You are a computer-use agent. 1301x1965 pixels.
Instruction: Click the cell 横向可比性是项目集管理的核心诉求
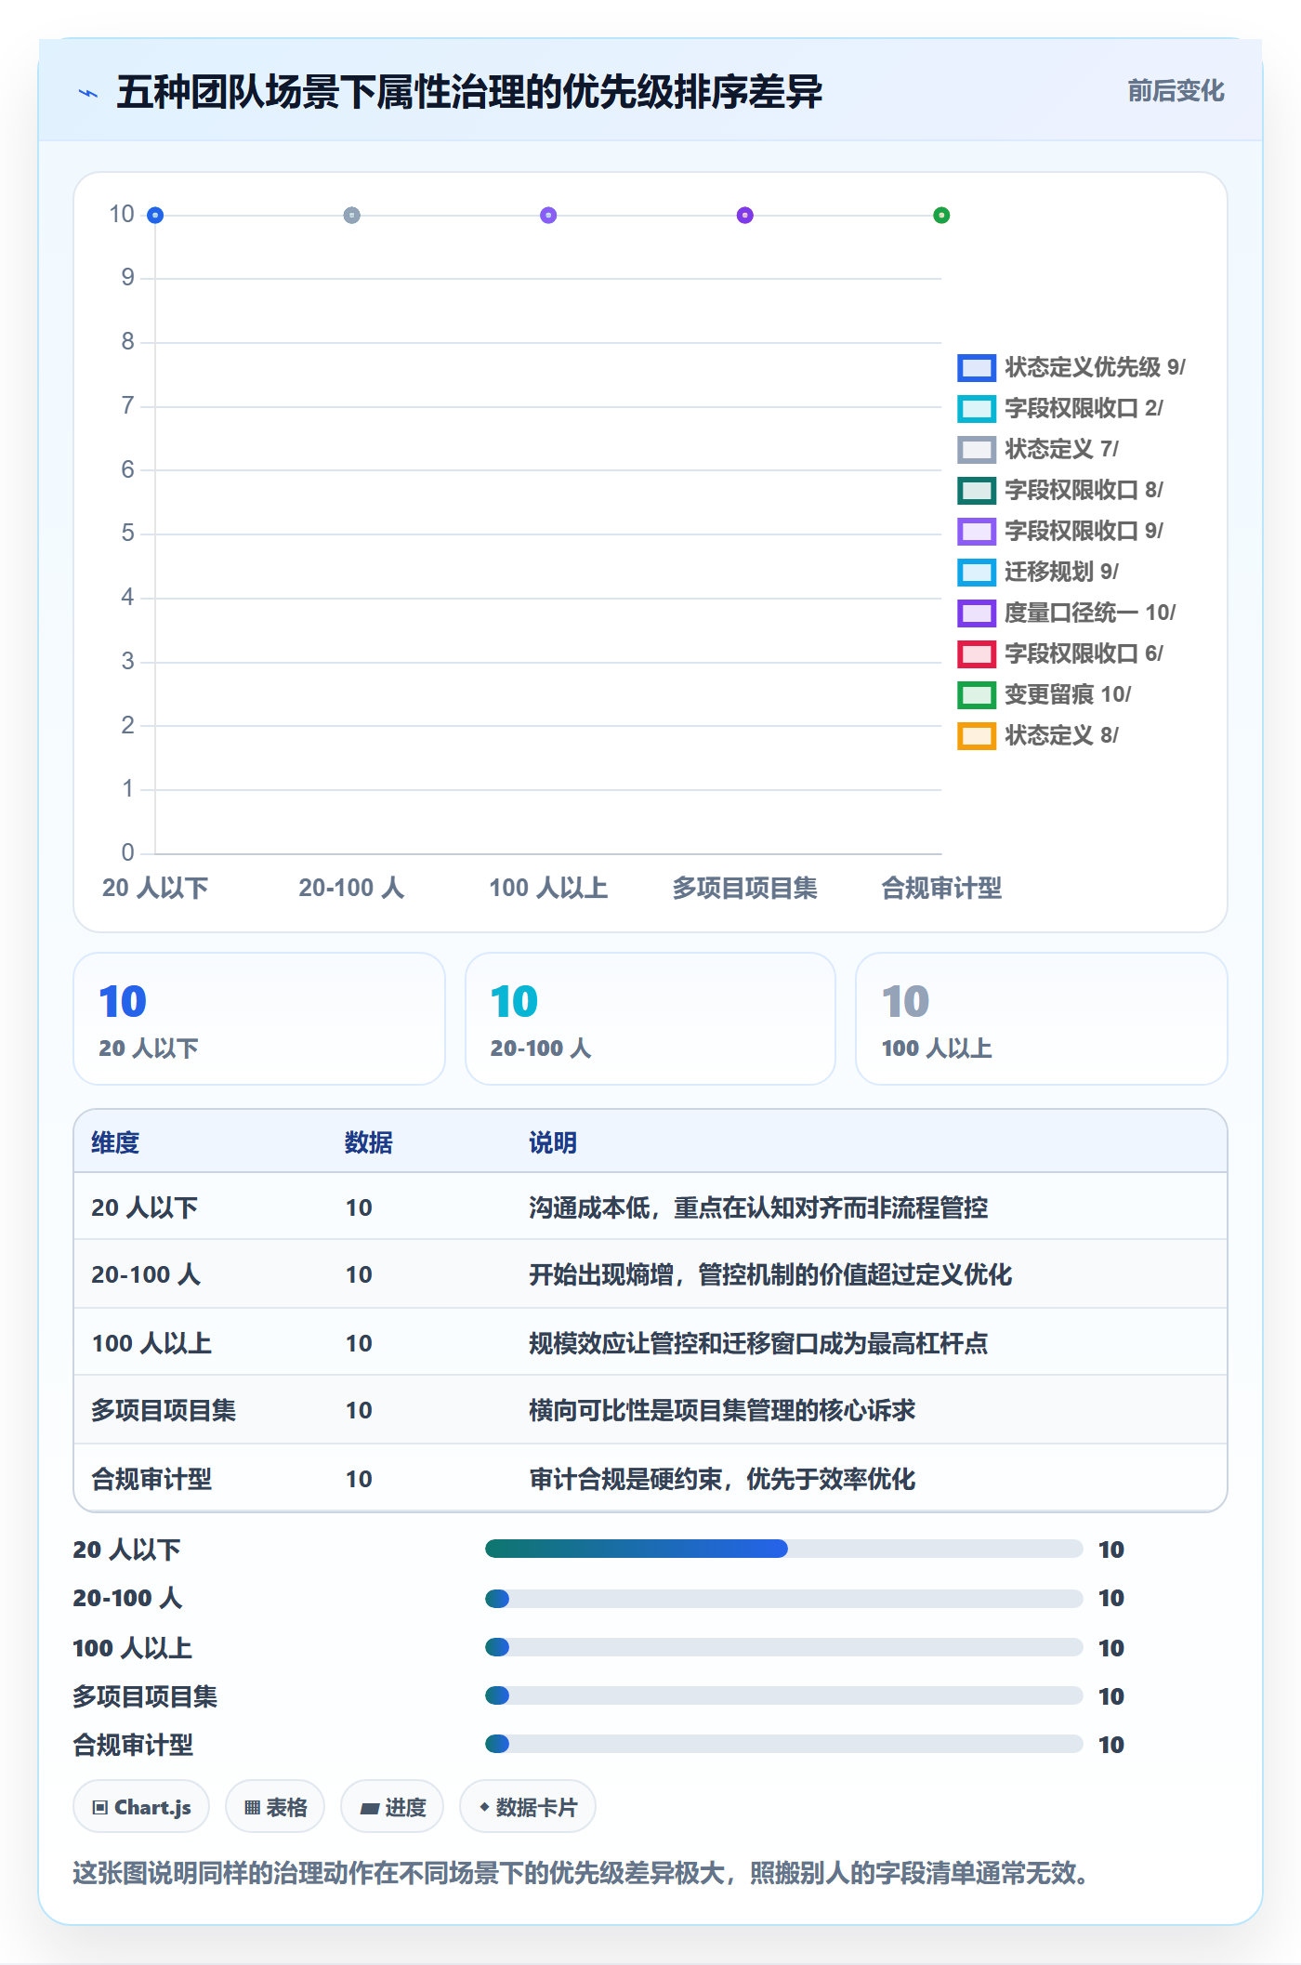point(722,1410)
